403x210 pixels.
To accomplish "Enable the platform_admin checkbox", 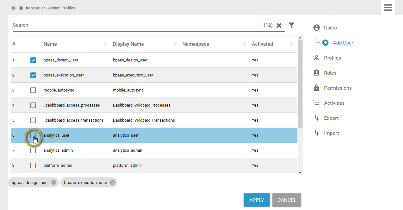I will click(x=33, y=165).
